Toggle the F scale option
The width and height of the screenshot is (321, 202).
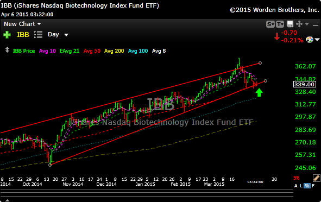313,186
